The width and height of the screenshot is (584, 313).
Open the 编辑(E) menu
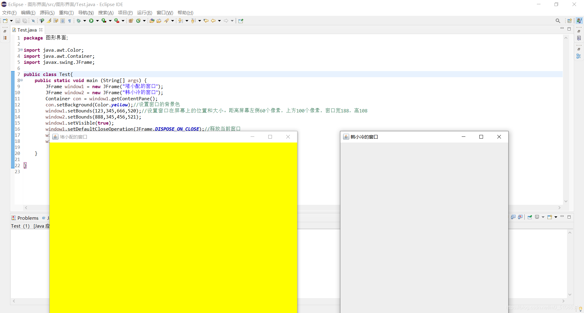(28, 12)
